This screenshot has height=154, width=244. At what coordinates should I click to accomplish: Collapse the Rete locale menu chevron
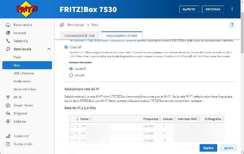(x=49, y=49)
